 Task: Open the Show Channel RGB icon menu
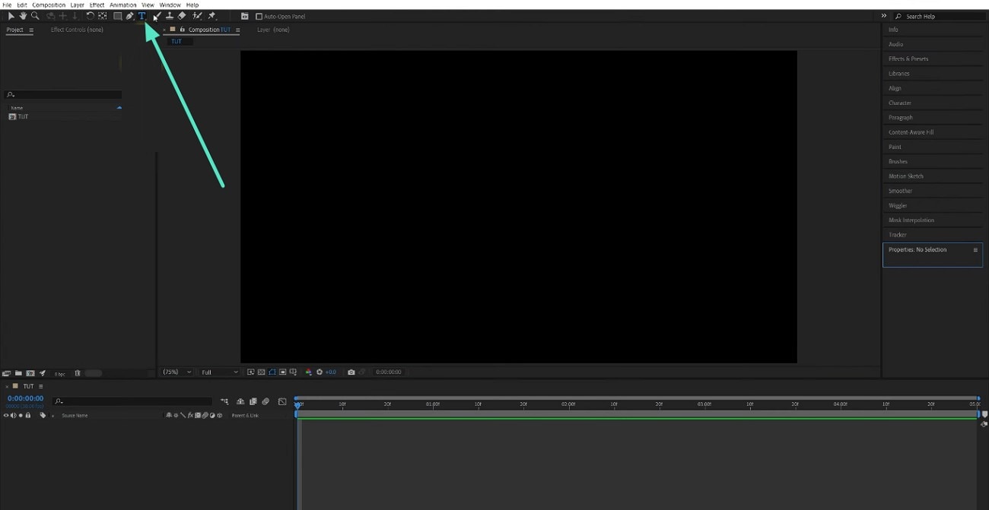pyautogui.click(x=308, y=372)
